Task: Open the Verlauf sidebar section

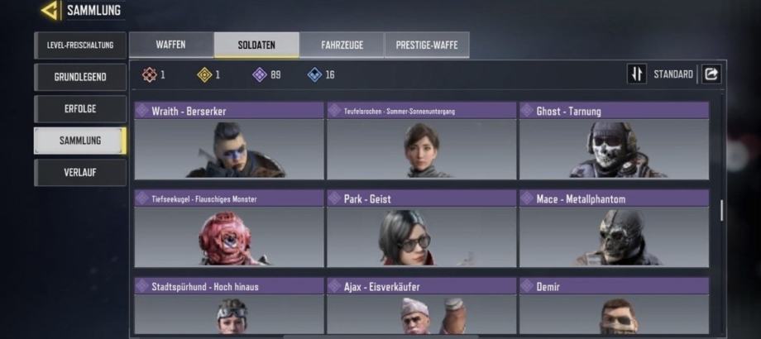Action: tap(80, 172)
